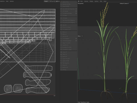Viewport: 137px width, 103px height.
Task: Select Set UVW from Projection
Action: click(68, 9)
